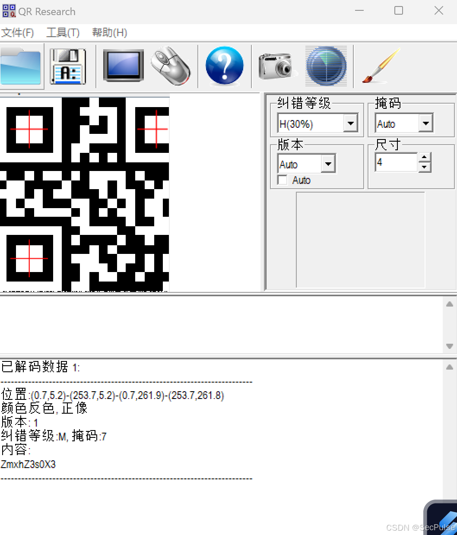Increase 尺寸 value with the up arrow
The height and width of the screenshot is (535, 457).
point(425,158)
